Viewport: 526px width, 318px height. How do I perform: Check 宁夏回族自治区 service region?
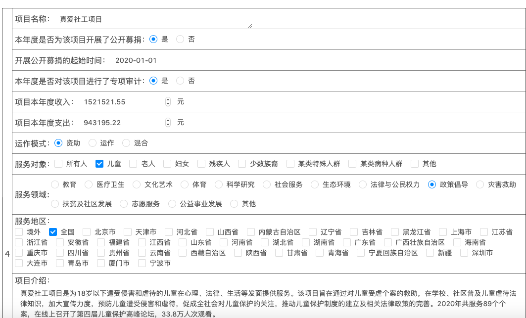tap(361, 253)
